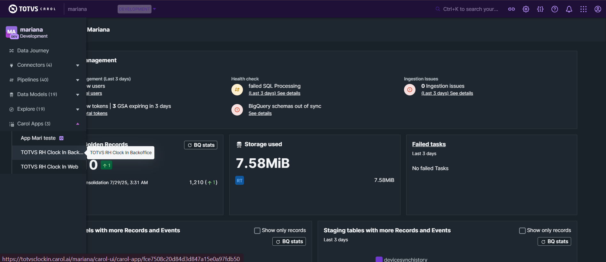The width and height of the screenshot is (606, 262).
Task: Click the curly braces API icon
Action: pos(540,9)
